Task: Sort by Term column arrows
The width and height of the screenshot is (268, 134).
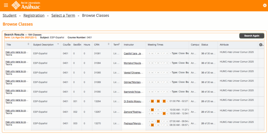Action: (x=119, y=44)
